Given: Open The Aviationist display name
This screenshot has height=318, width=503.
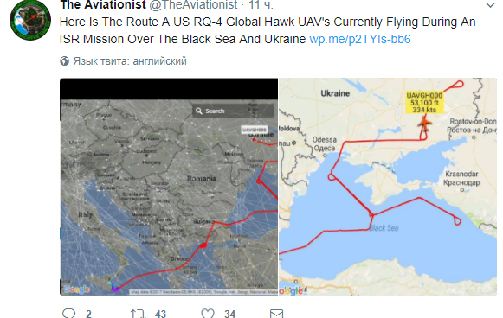Looking at the screenshot, I should click(103, 4).
